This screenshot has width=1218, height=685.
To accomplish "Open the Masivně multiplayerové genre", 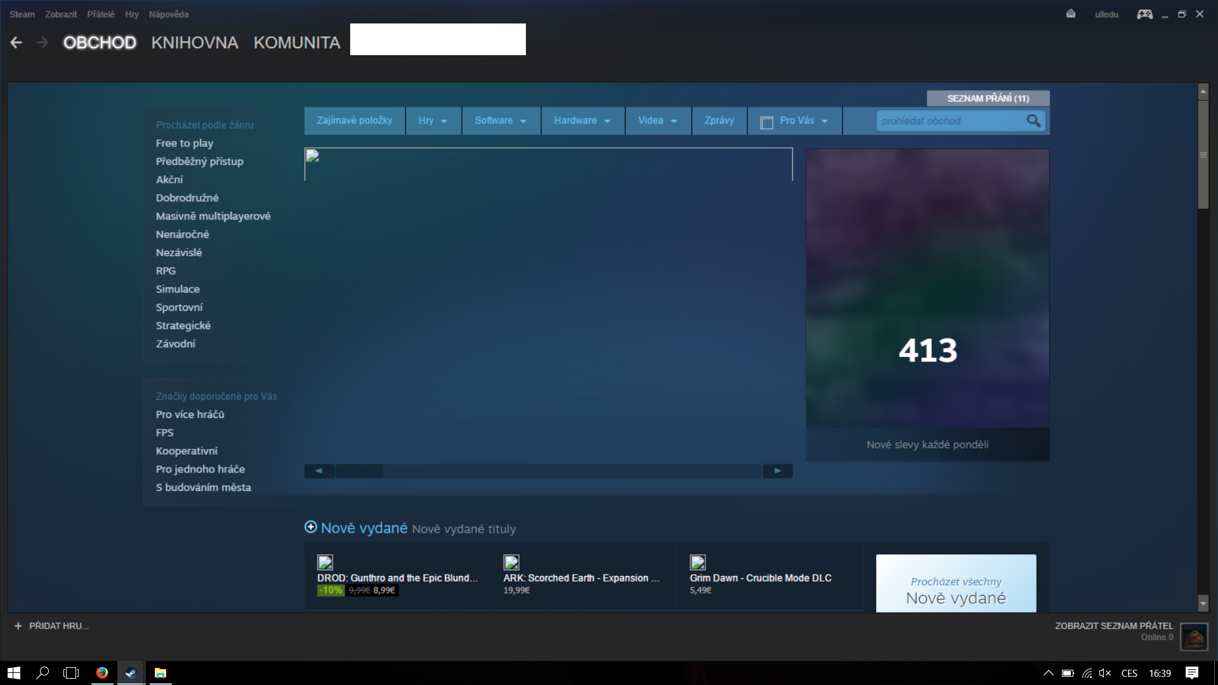I will (x=213, y=216).
